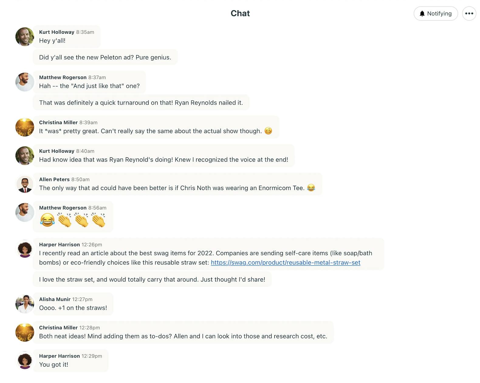The image size is (480, 383).
Task: Click Harper Harrison's avatar at 12:29pm message
Action: click(25, 361)
